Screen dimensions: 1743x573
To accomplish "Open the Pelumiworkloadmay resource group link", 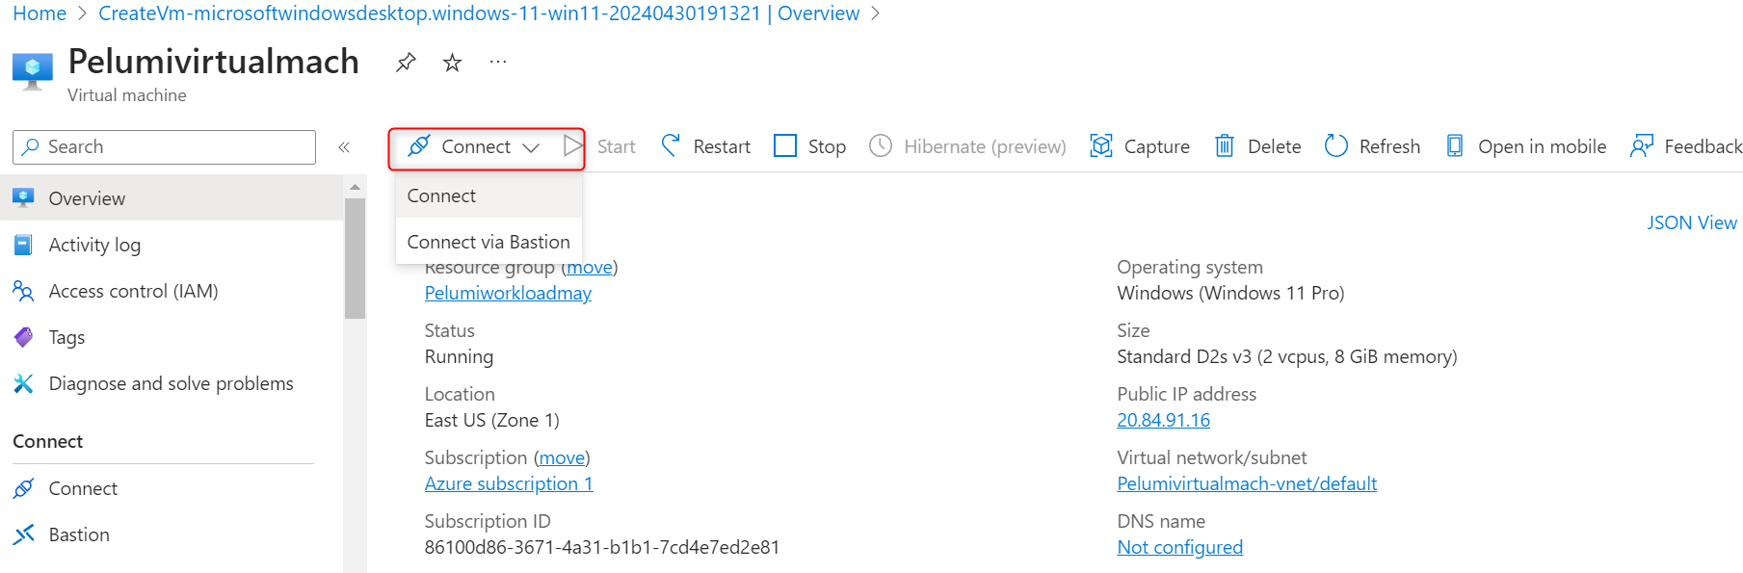I will pyautogui.click(x=508, y=293).
